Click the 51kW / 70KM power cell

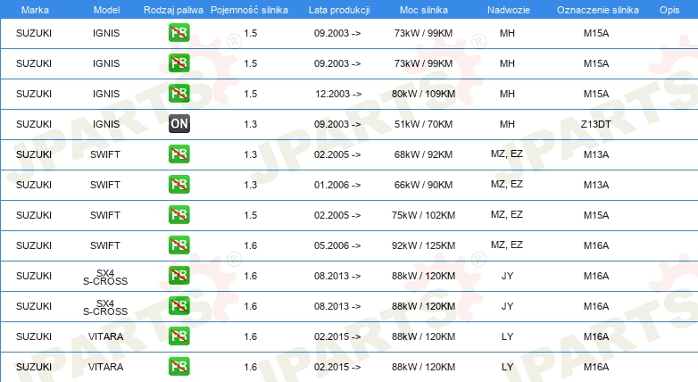[x=423, y=124]
